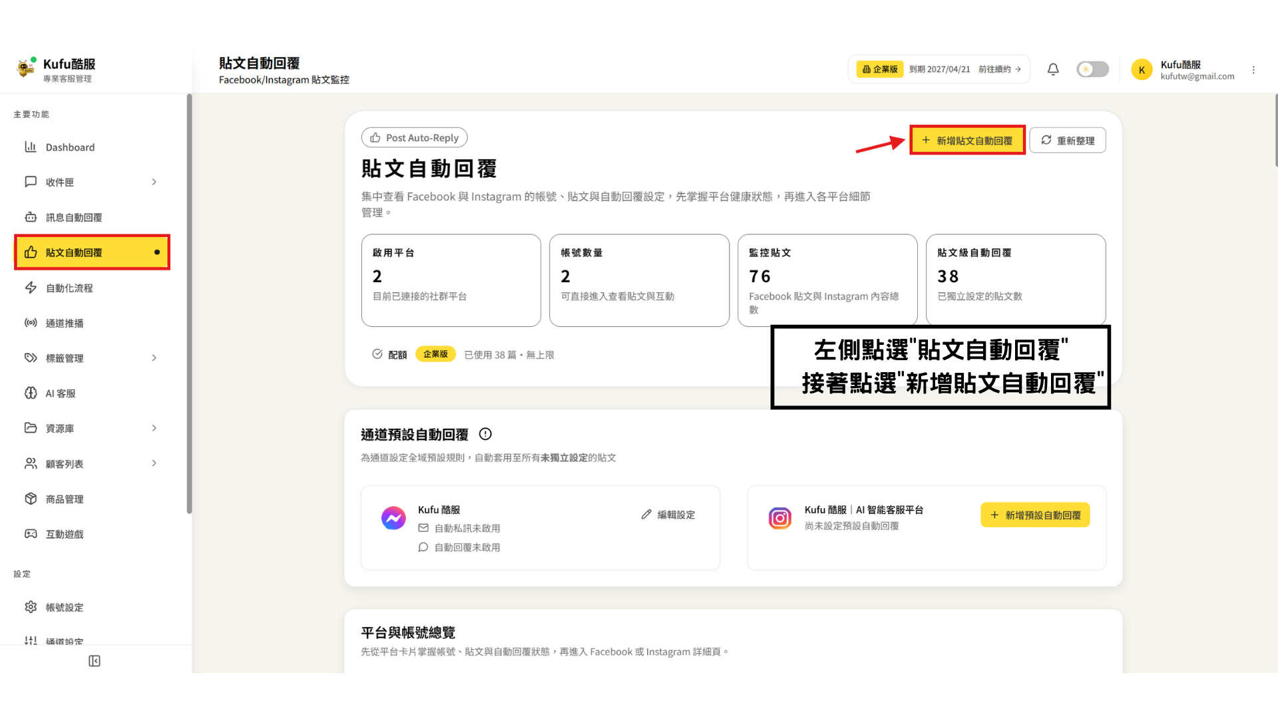The image size is (1278, 719).
Task: Collapse the sidebar with the panel icon
Action: pyautogui.click(x=95, y=661)
